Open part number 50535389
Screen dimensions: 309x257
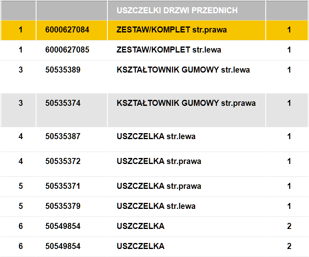click(x=63, y=70)
